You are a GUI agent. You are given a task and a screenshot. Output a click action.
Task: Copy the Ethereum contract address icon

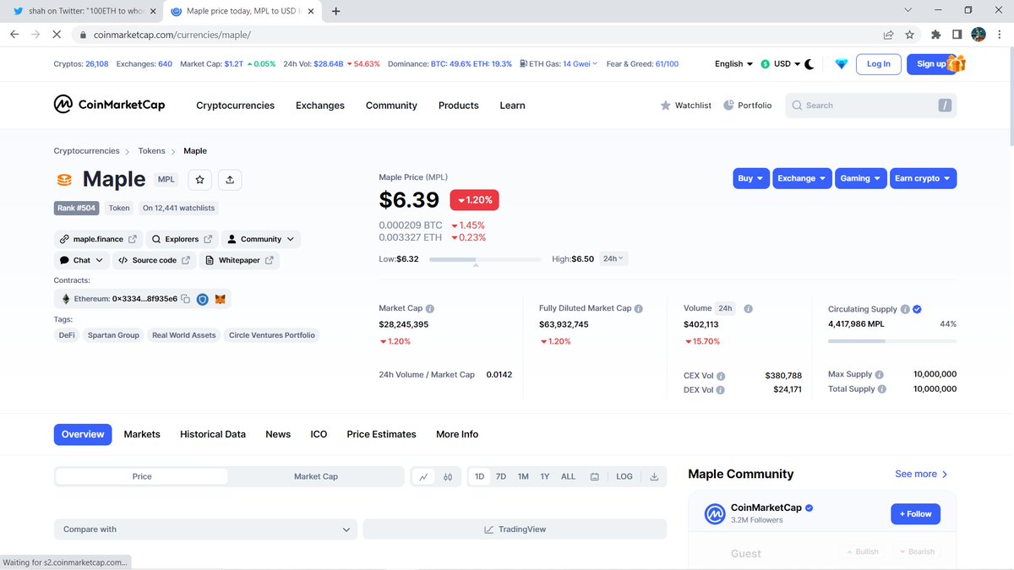click(186, 299)
